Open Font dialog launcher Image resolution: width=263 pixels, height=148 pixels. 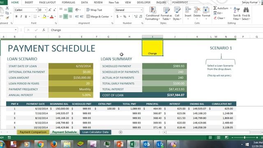point(56,23)
